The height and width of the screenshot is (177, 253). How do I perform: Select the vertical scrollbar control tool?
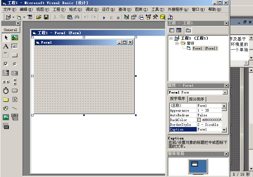[x=15, y=82]
